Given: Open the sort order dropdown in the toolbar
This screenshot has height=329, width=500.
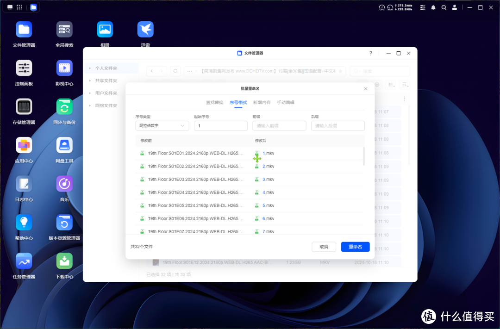Looking at the screenshot, I should [404, 85].
